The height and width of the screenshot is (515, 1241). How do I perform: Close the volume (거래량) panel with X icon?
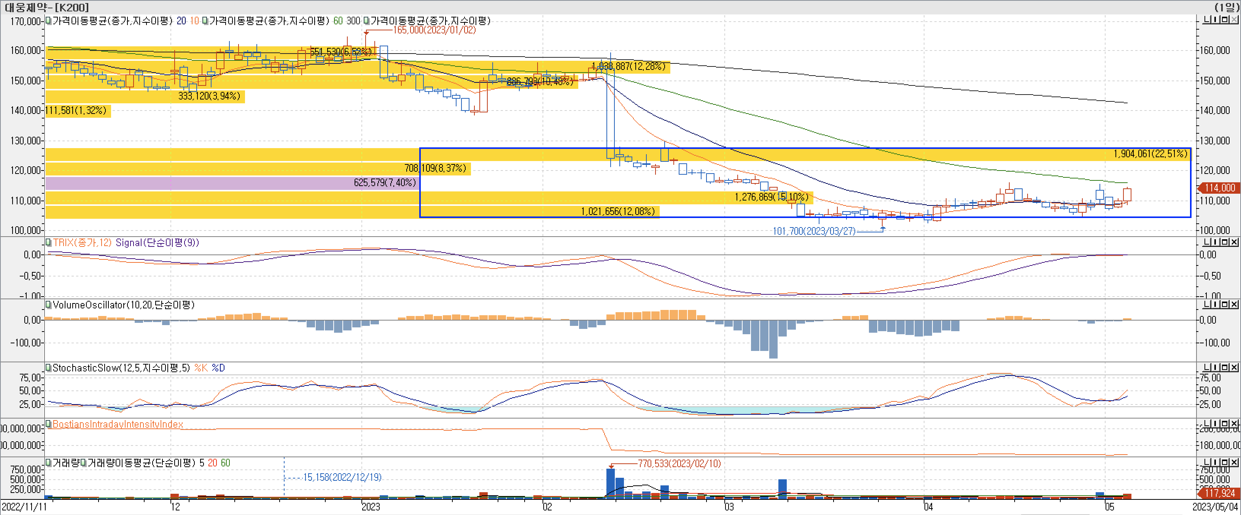[x=1235, y=463]
